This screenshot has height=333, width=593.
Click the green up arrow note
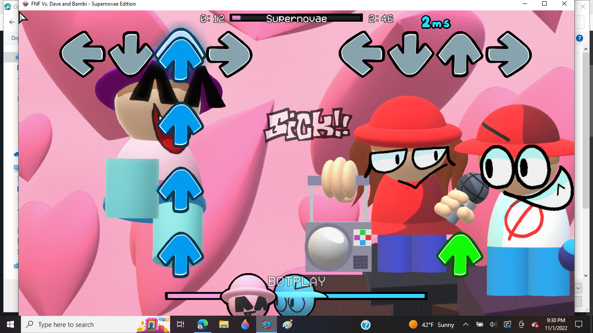(x=459, y=255)
